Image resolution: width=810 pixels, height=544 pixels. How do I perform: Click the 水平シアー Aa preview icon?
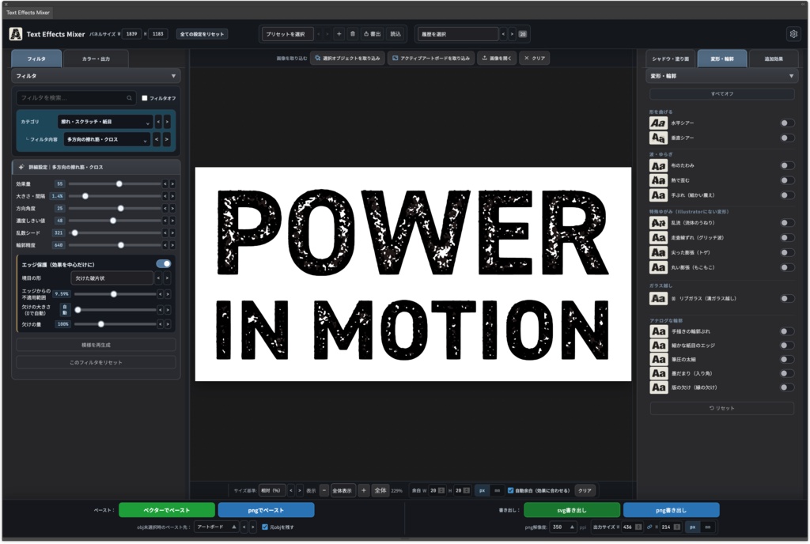coord(658,123)
